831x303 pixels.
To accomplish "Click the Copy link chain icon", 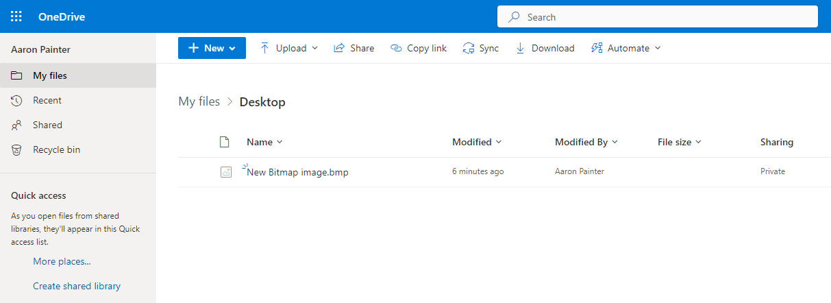I will click(395, 48).
